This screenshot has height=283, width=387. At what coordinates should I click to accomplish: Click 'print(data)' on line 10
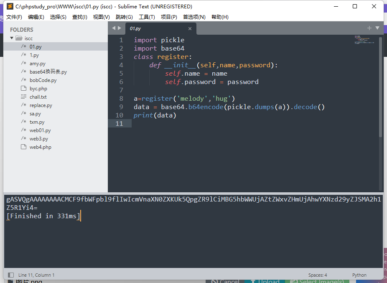point(155,115)
